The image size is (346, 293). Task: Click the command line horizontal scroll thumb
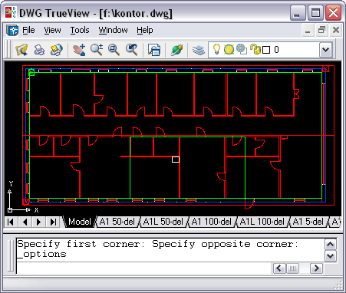[293, 268]
